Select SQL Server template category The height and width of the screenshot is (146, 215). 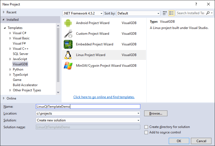pos(21,54)
